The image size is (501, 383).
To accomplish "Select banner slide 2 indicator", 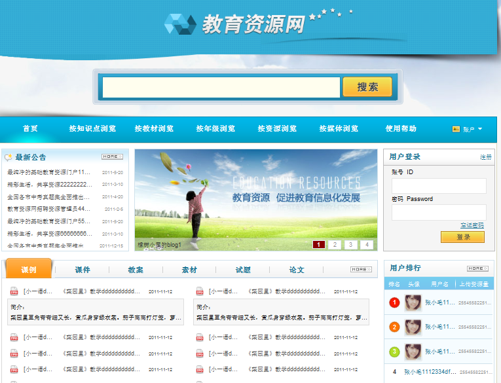I will click(x=335, y=245).
